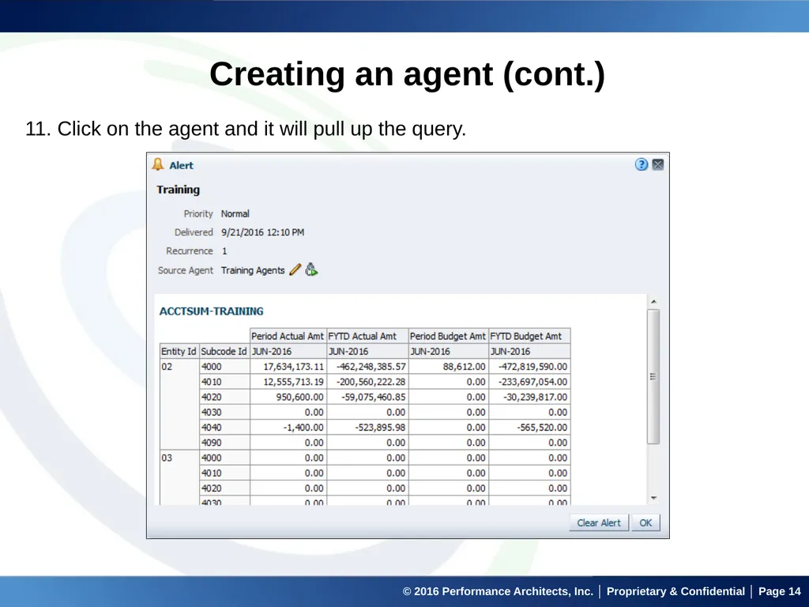
Task: Click the delivered date 9/21/2016 12:10 PM
Action: click(262, 232)
